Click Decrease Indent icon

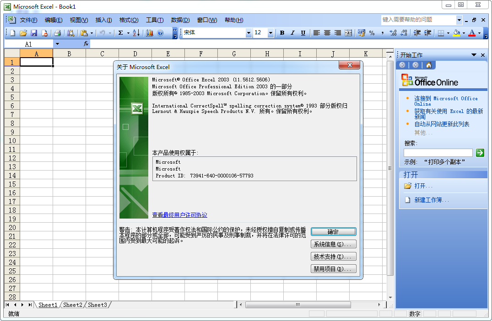[x=417, y=33]
